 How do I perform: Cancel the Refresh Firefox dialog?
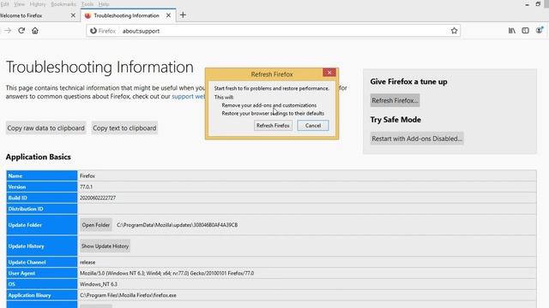tap(312, 126)
